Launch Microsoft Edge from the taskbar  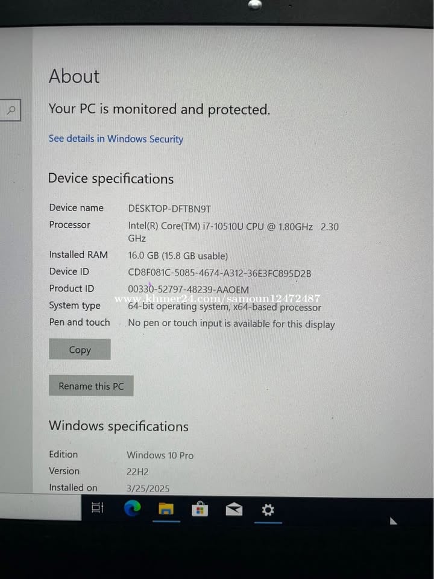coord(132,508)
